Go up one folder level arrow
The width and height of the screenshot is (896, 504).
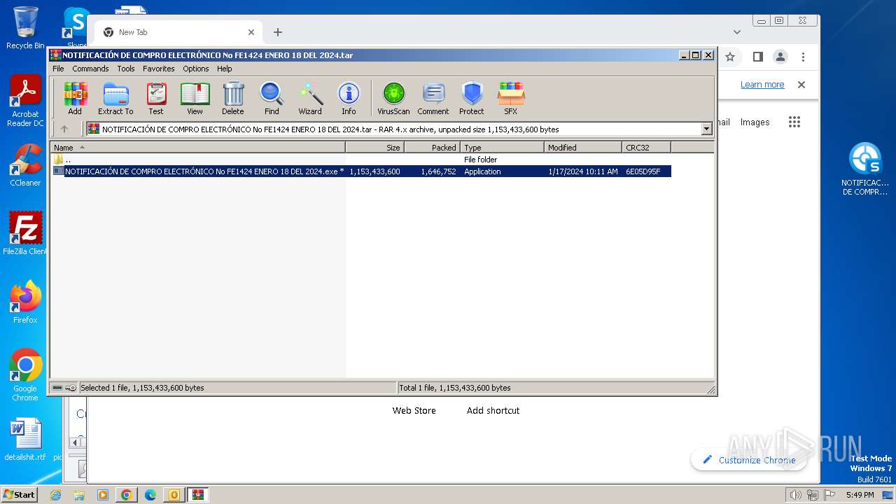(64, 129)
